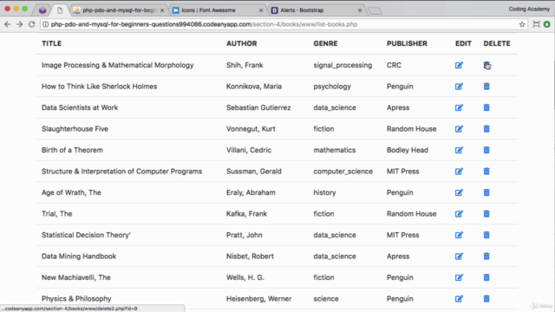Delete Data Mining Handbook
This screenshot has width=555, height=312.
pyautogui.click(x=486, y=257)
